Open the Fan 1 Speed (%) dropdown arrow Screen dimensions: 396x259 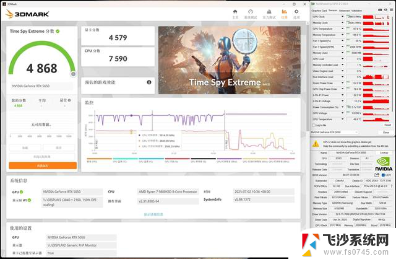point(343,41)
